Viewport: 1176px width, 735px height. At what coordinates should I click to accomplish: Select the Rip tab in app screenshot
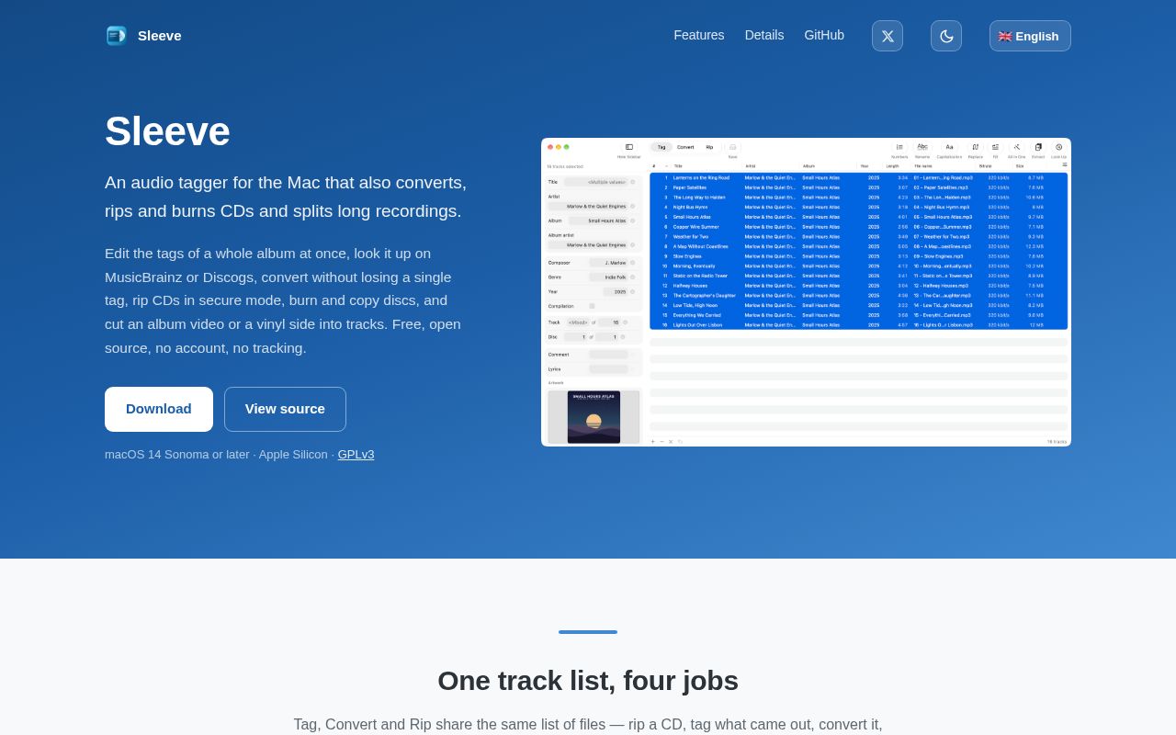click(x=709, y=147)
